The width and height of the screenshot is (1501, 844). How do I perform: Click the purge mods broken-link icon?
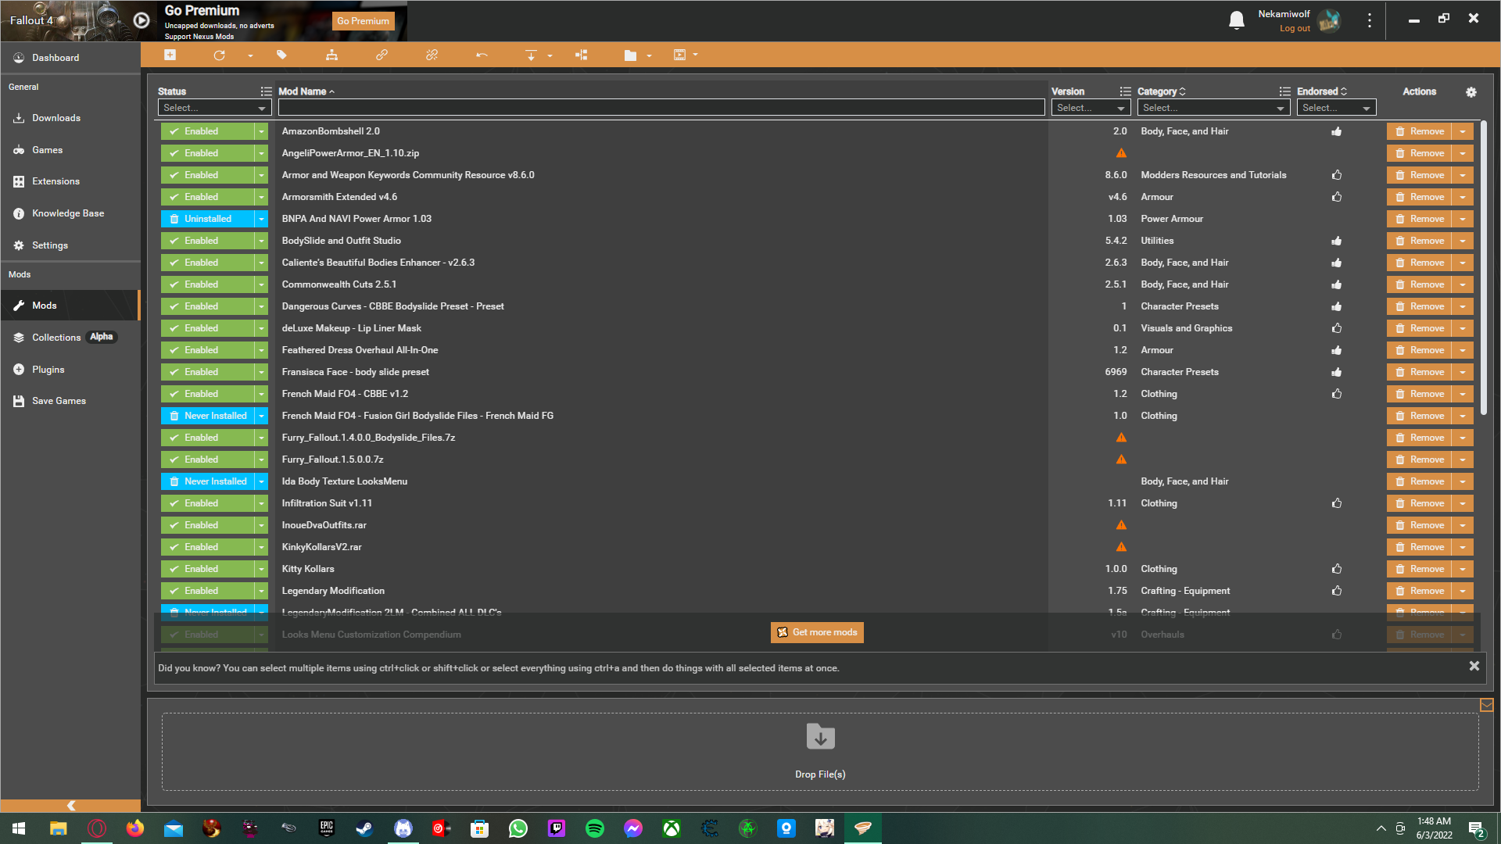pos(432,55)
